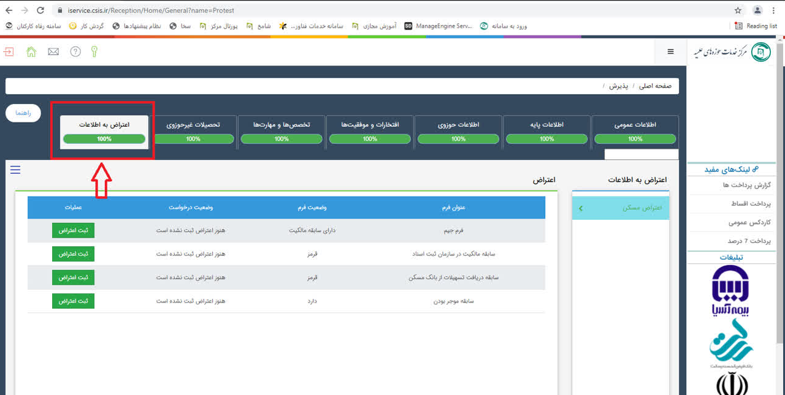
Task: Expand the اعتراض مسکن sidebar item
Action: [x=621, y=208]
